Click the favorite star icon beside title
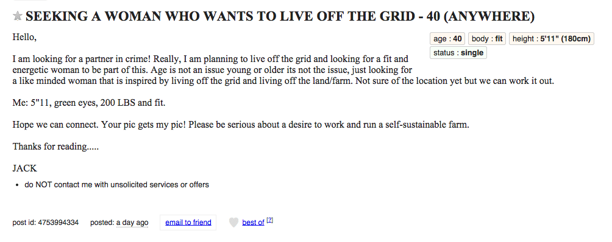This screenshot has width=612, height=242. 17,16
